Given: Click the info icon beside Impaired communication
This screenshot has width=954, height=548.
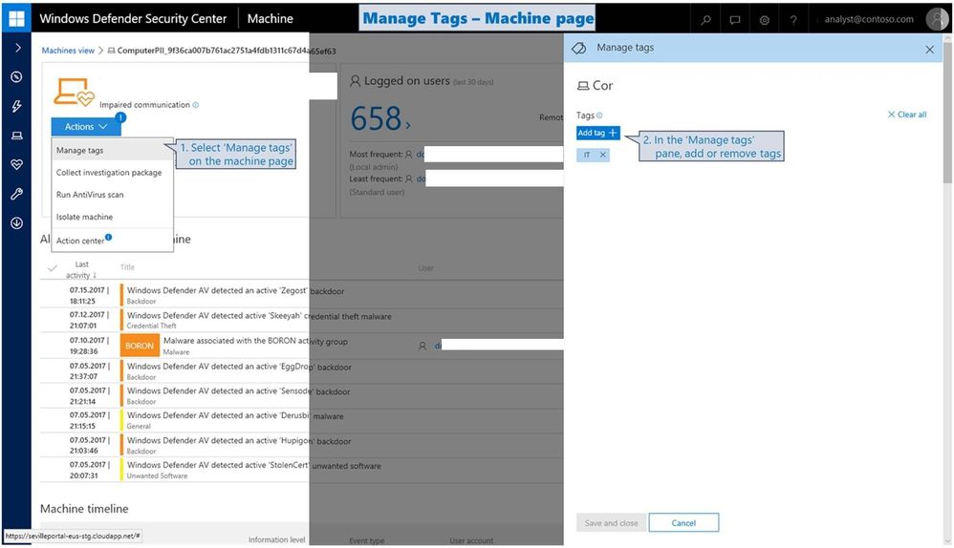Looking at the screenshot, I should pyautogui.click(x=195, y=105).
